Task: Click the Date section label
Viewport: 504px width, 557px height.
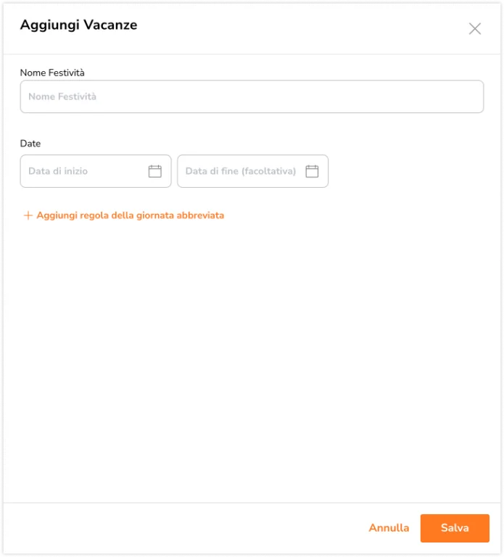Action: pyautogui.click(x=30, y=144)
